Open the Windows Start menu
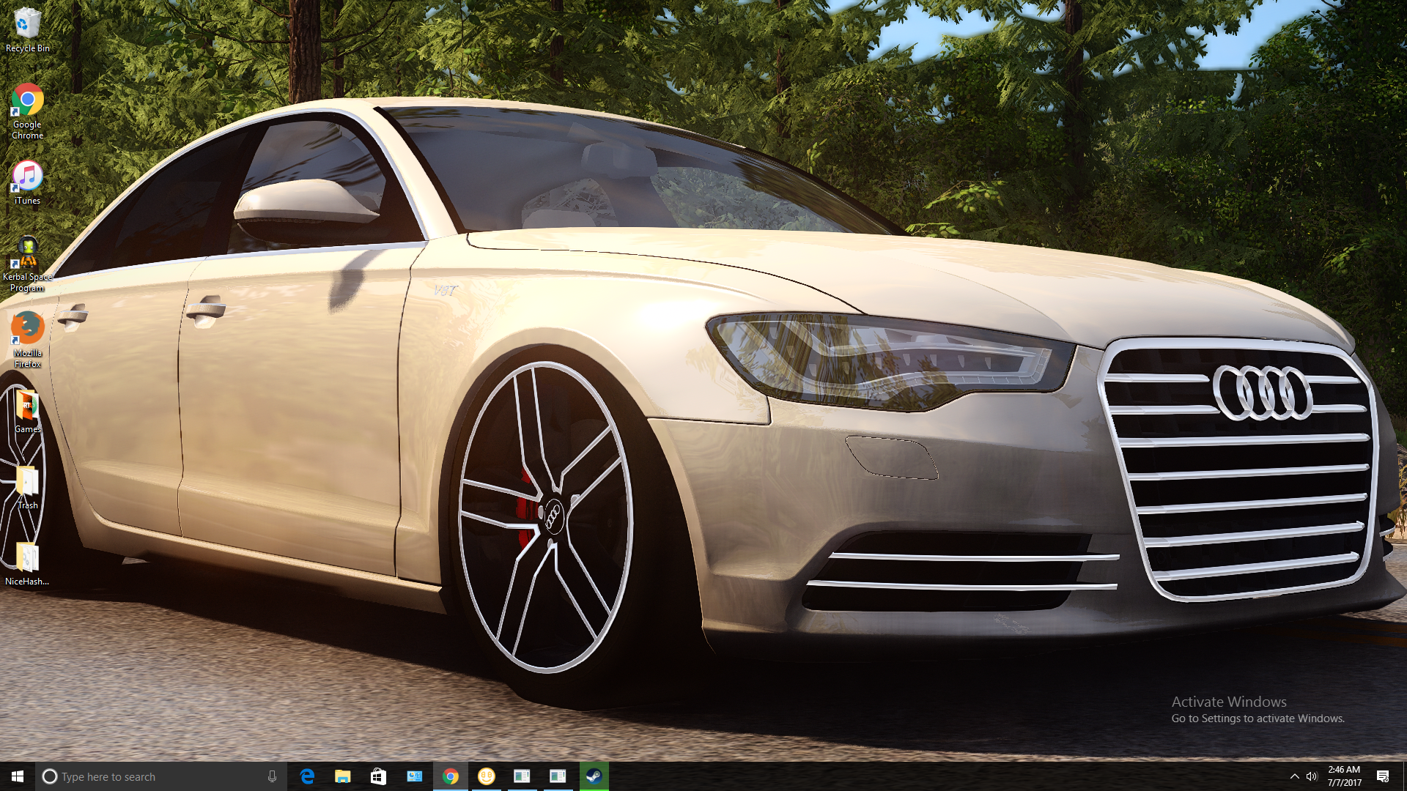Screen dimensions: 1407x791 point(18,776)
